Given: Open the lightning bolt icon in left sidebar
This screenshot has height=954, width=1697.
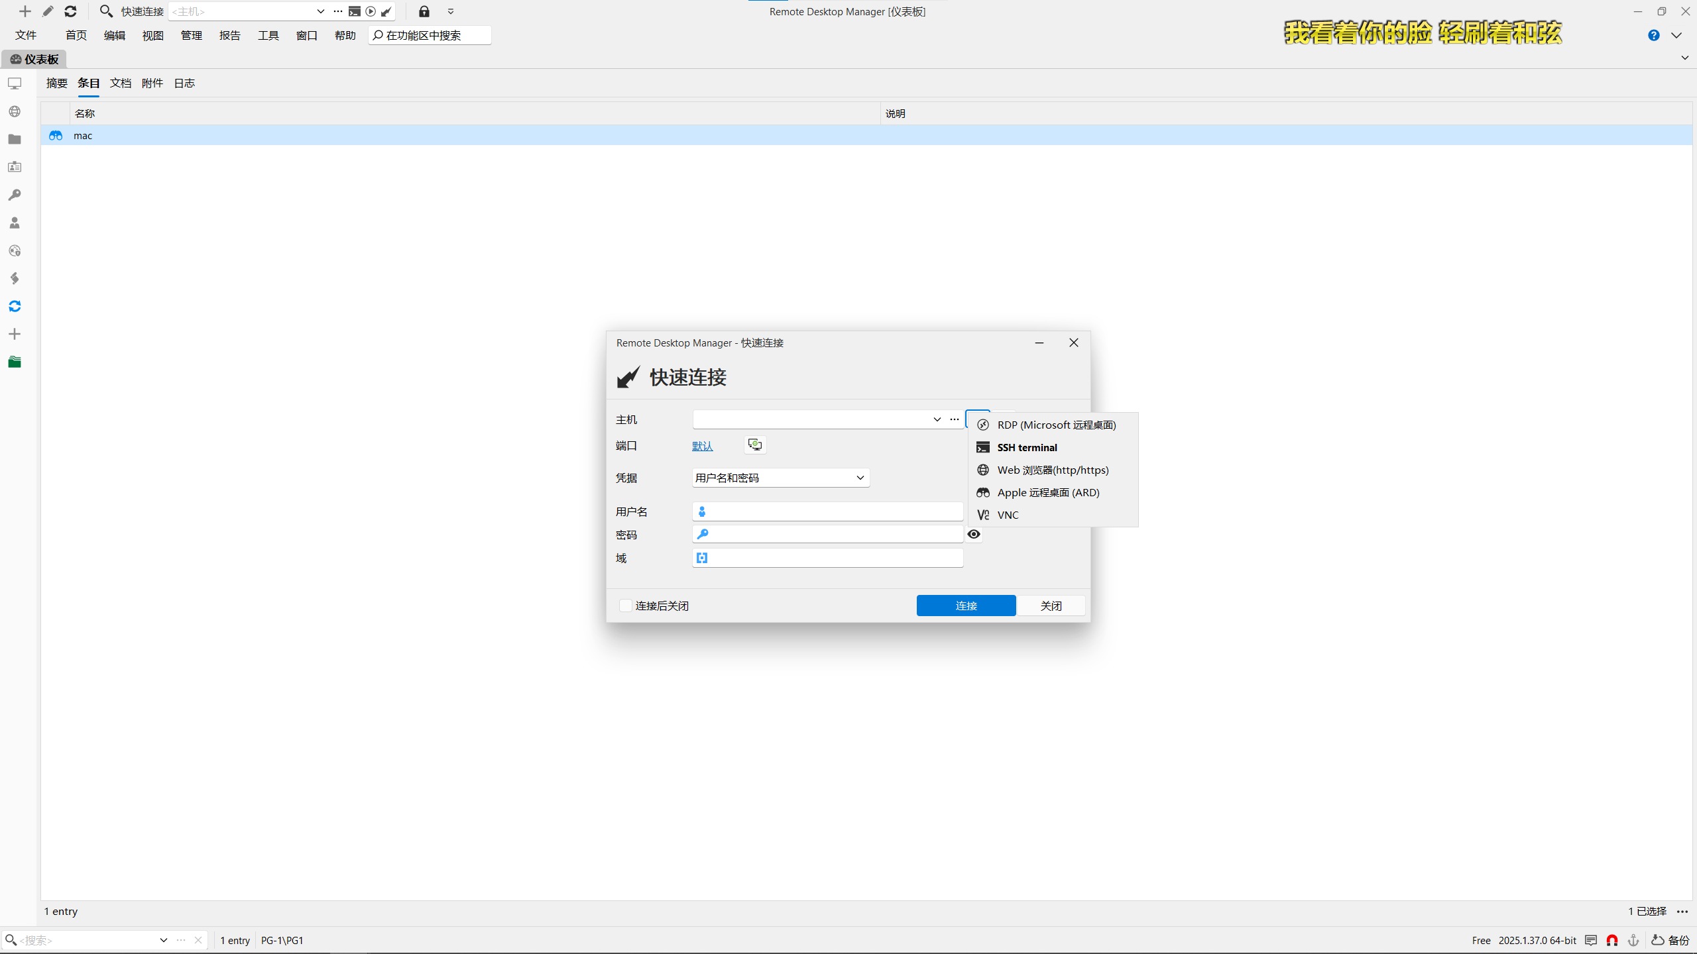Looking at the screenshot, I should (x=15, y=278).
